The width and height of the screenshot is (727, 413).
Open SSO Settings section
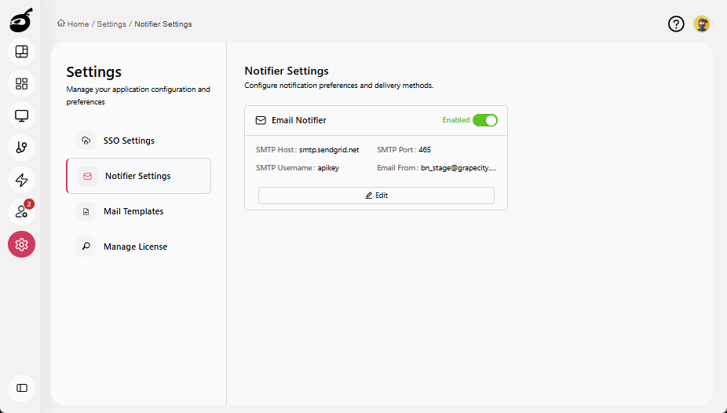tap(139, 141)
